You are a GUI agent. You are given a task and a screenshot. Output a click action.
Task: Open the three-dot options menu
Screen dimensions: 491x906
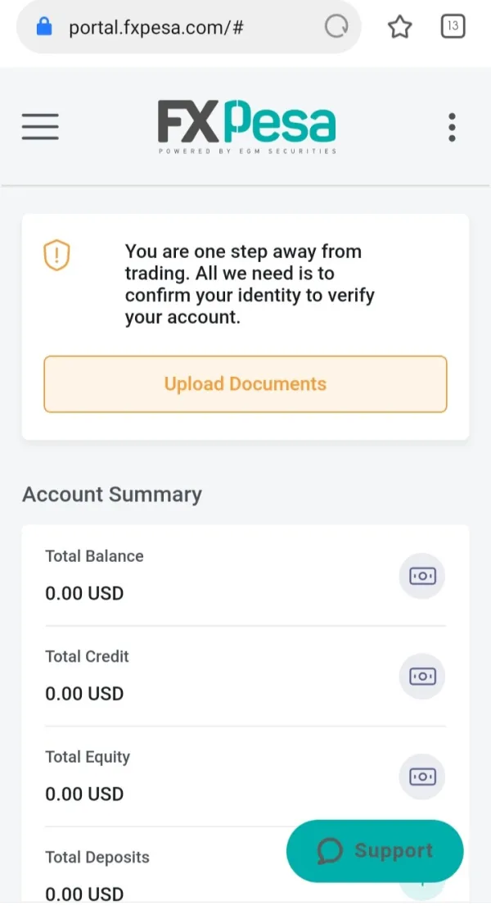click(x=452, y=128)
